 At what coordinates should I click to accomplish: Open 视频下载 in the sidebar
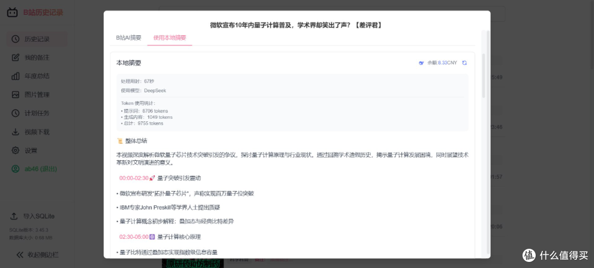pyautogui.click(x=37, y=132)
